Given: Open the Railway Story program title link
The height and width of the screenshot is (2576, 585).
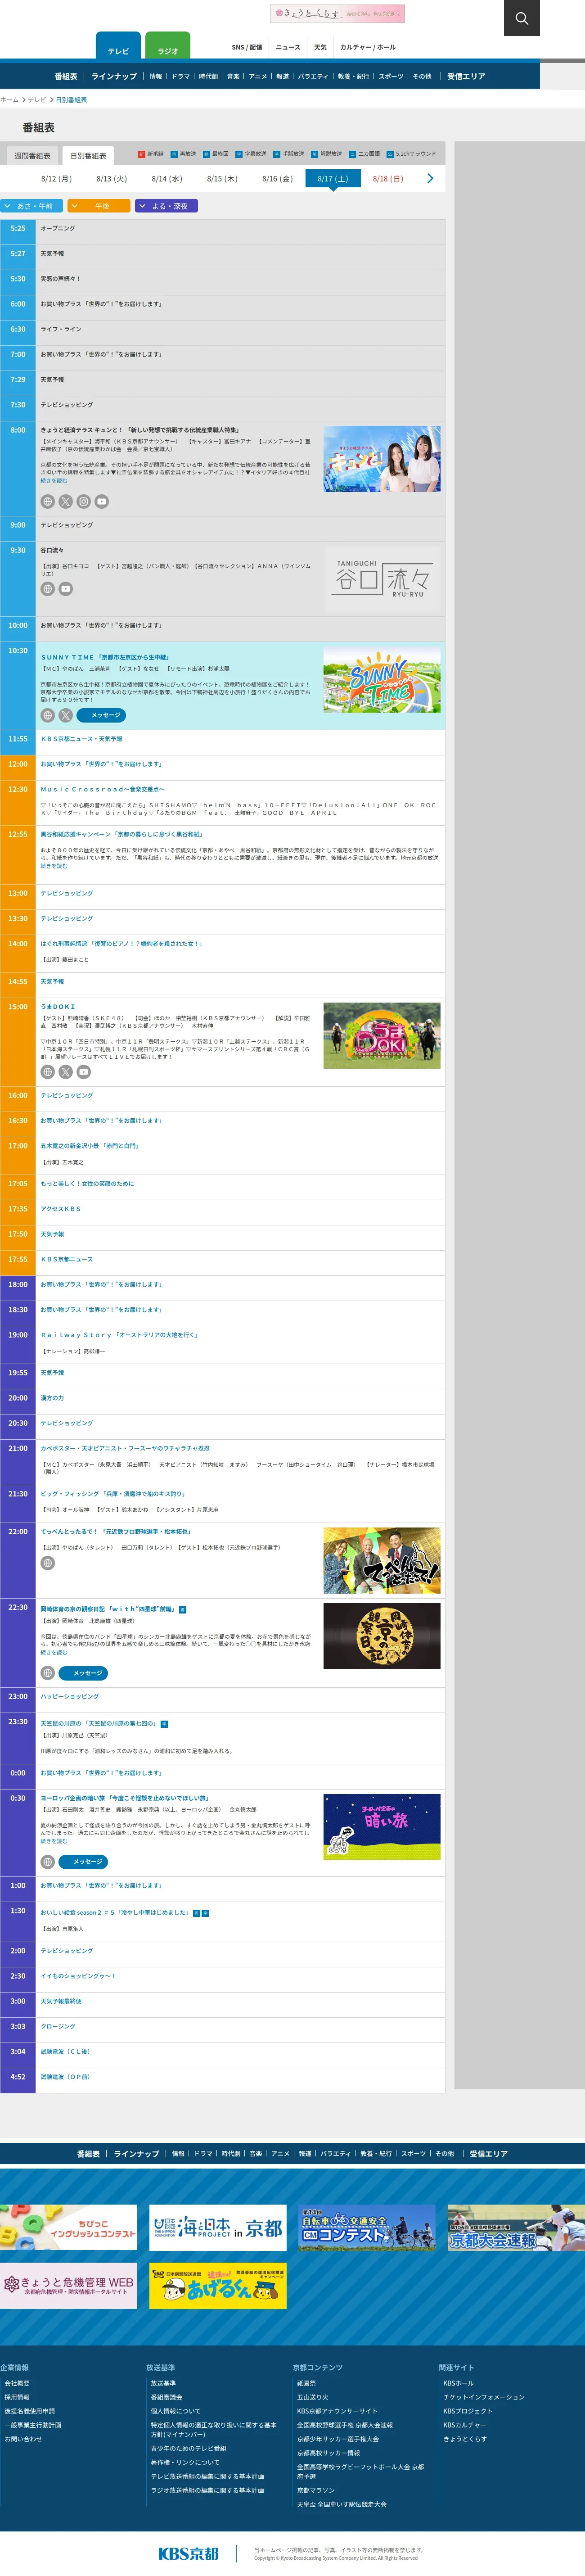Looking at the screenshot, I should 120,1334.
